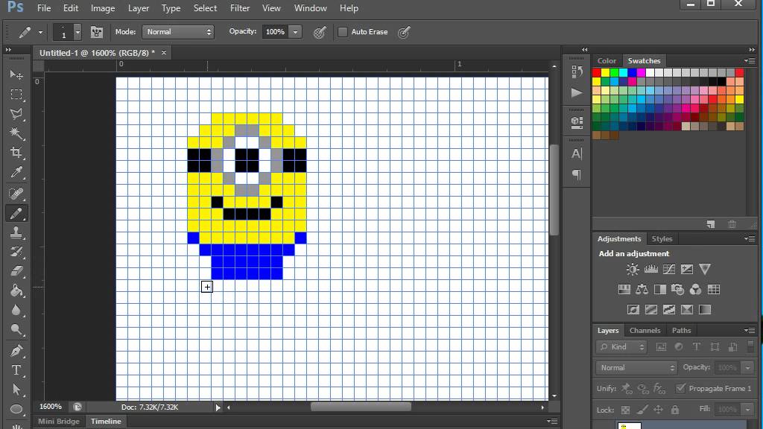Image resolution: width=763 pixels, height=429 pixels.
Task: Toggle Propagate Frame 1 checkbox
Action: coord(681,388)
